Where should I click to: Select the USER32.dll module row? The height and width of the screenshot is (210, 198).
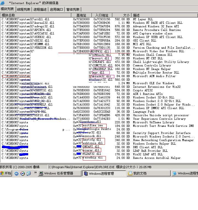(99, 37)
